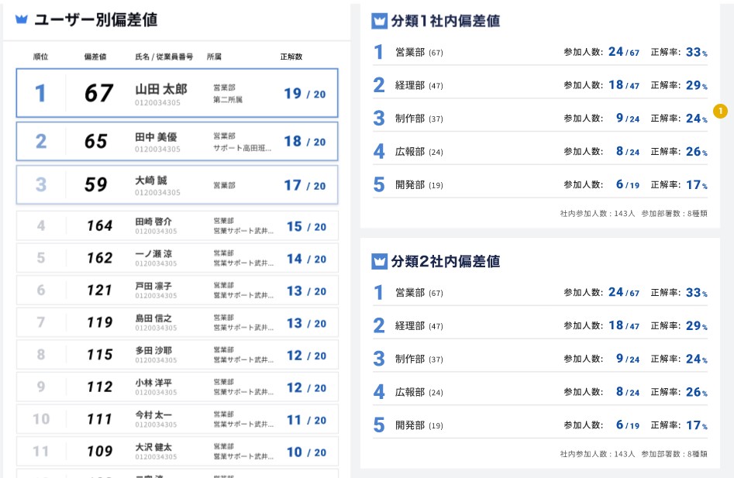Click crown icon beside 分類2社内偏差値 heading
Image resolution: width=734 pixels, height=478 pixels.
379,261
